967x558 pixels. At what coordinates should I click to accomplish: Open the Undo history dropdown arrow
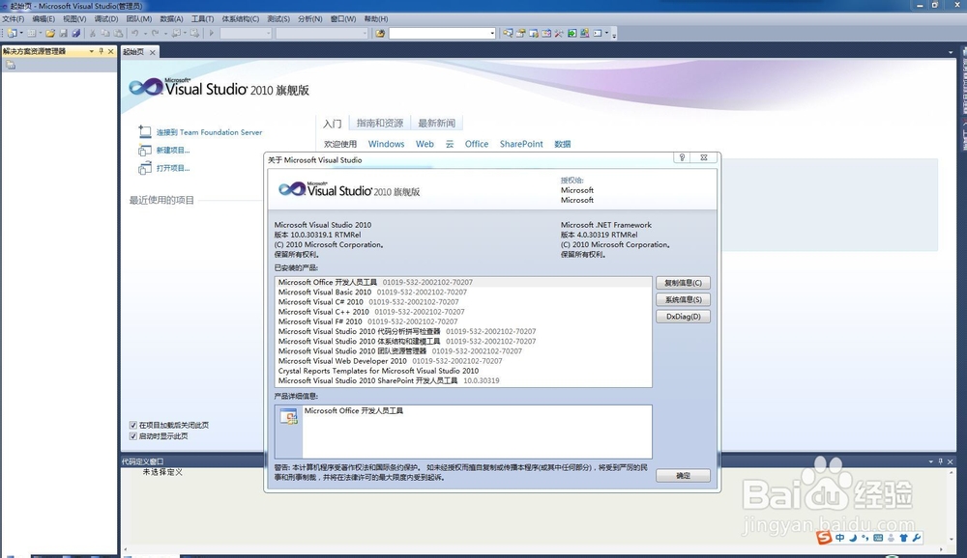145,33
